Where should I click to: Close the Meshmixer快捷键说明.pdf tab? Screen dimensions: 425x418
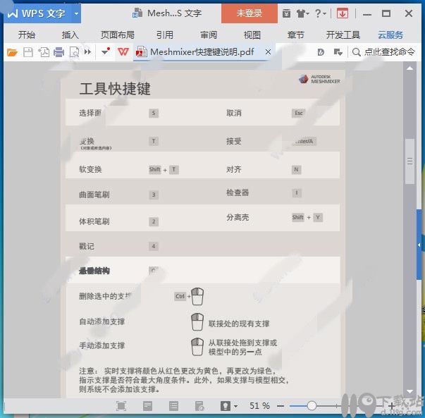click(268, 51)
